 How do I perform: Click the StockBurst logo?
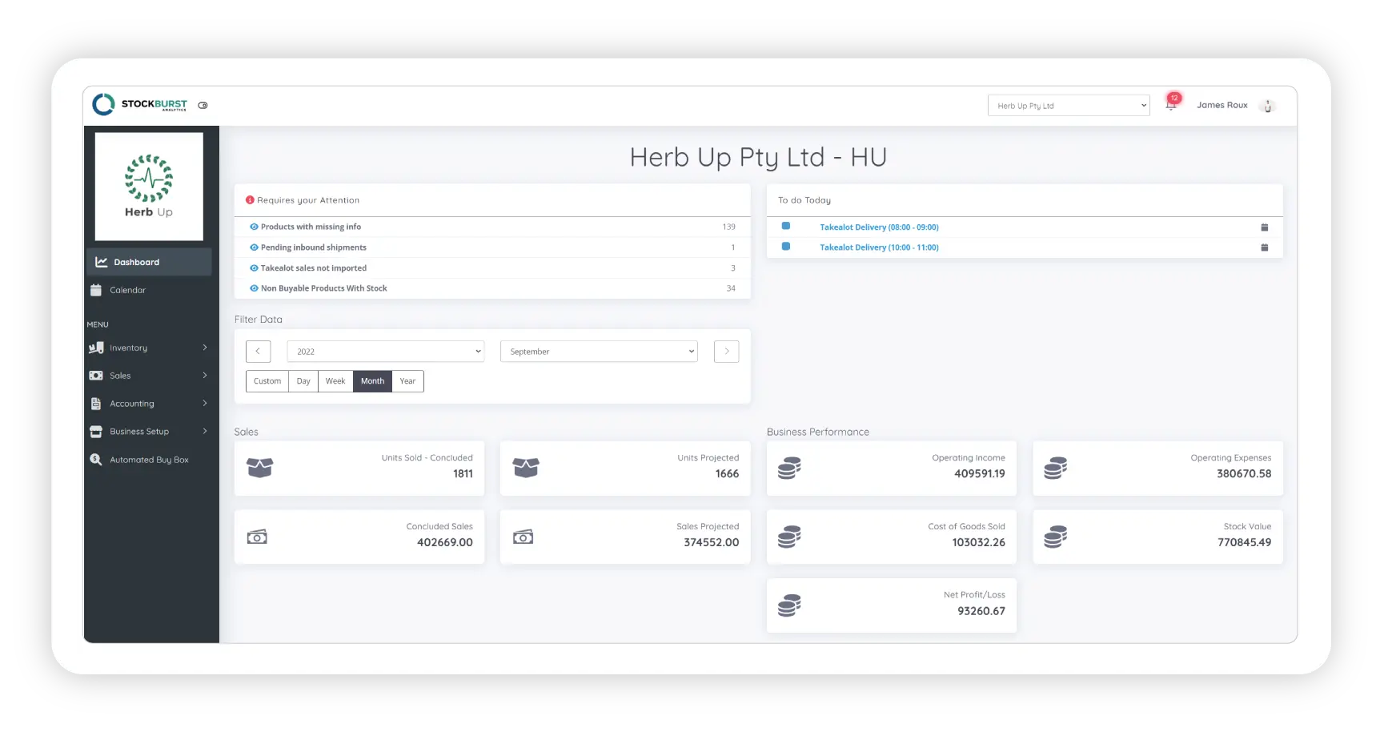(x=139, y=104)
